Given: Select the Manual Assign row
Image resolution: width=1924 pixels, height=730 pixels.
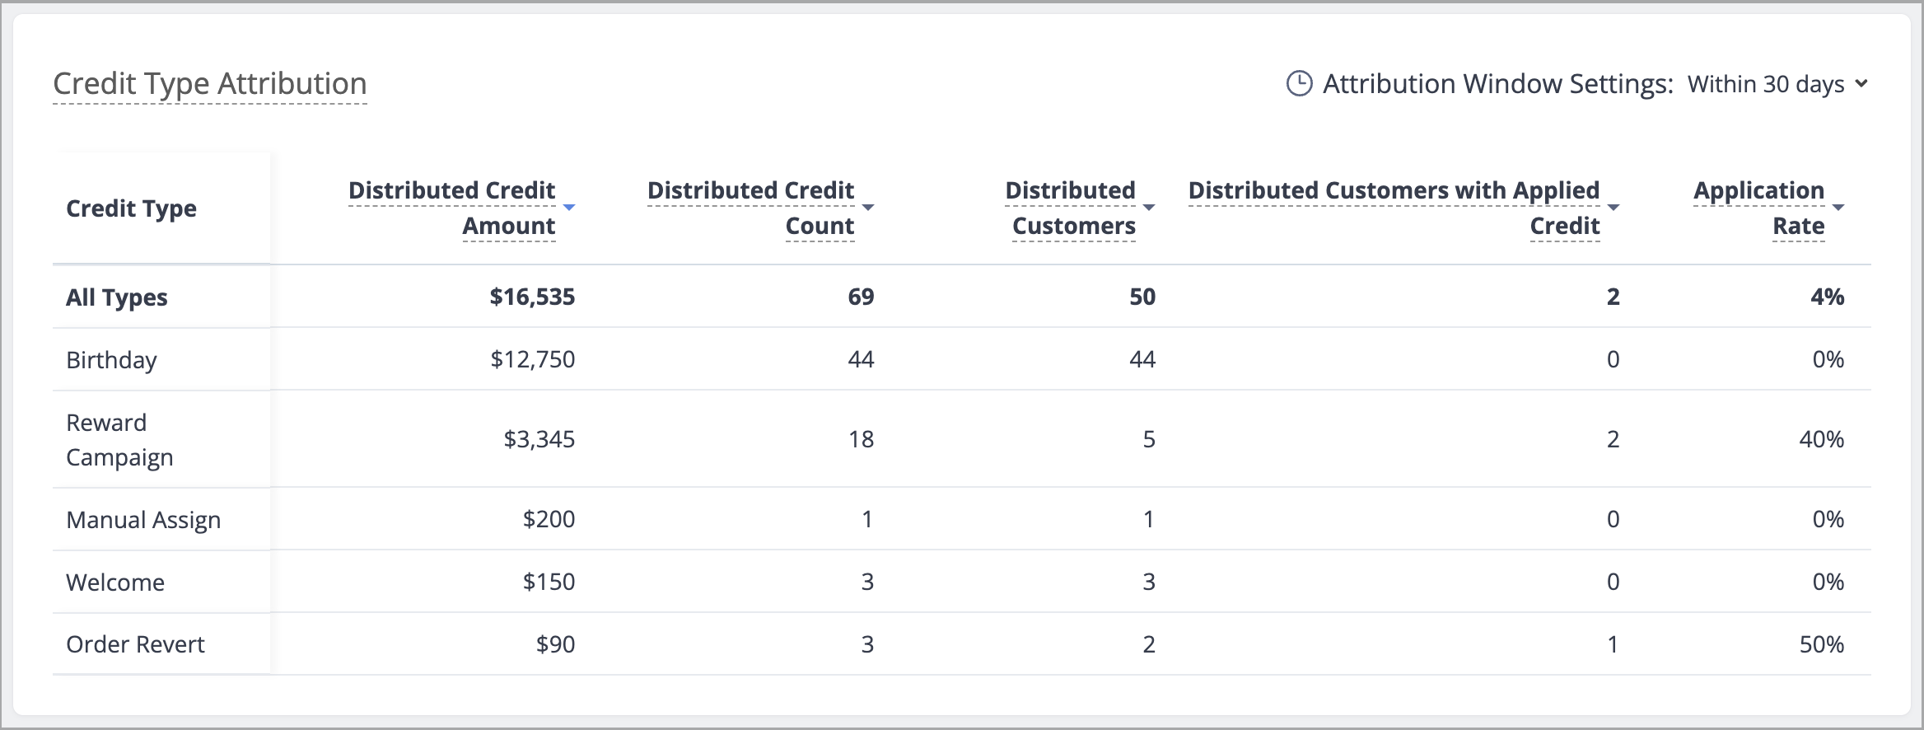Looking at the screenshot, I should (x=962, y=519).
